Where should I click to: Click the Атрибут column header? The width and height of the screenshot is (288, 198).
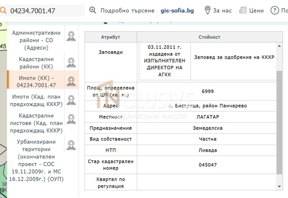tap(111, 37)
